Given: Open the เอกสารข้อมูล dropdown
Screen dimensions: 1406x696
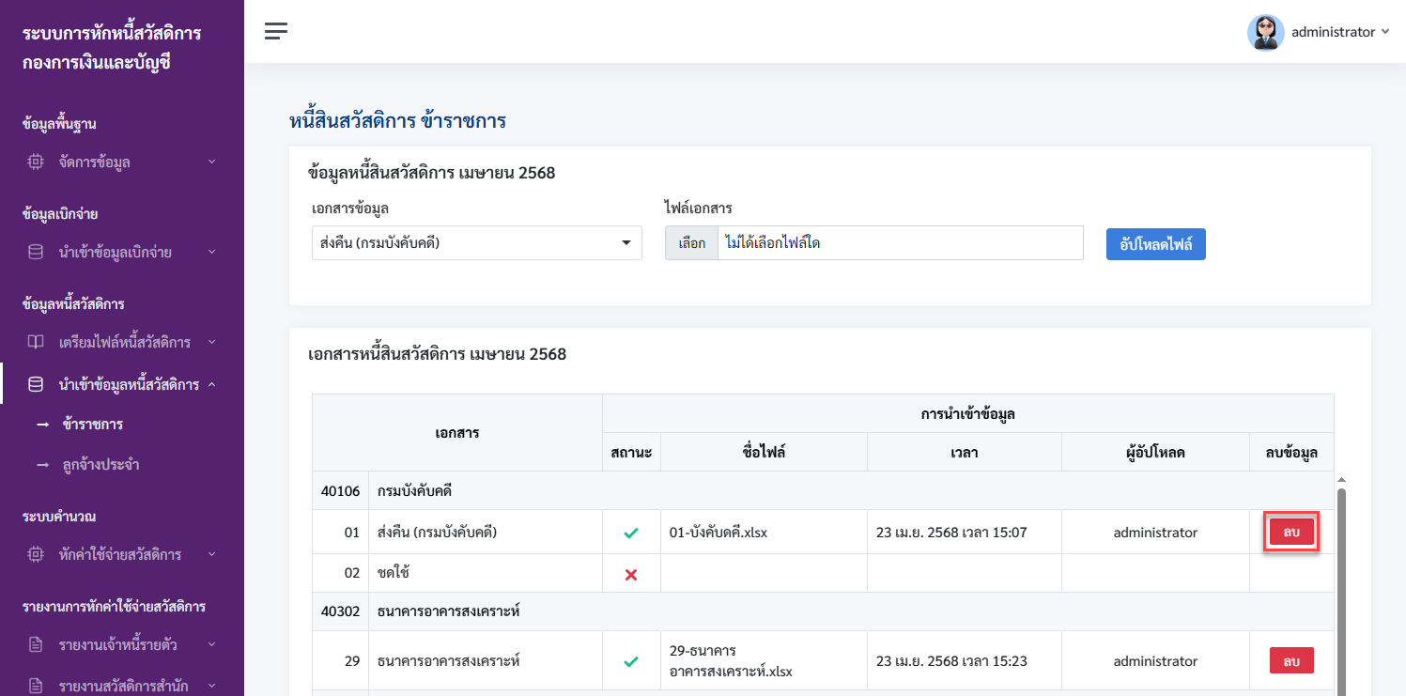Looking at the screenshot, I should (x=477, y=242).
